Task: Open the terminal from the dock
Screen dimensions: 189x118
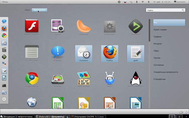Action: [4, 85]
